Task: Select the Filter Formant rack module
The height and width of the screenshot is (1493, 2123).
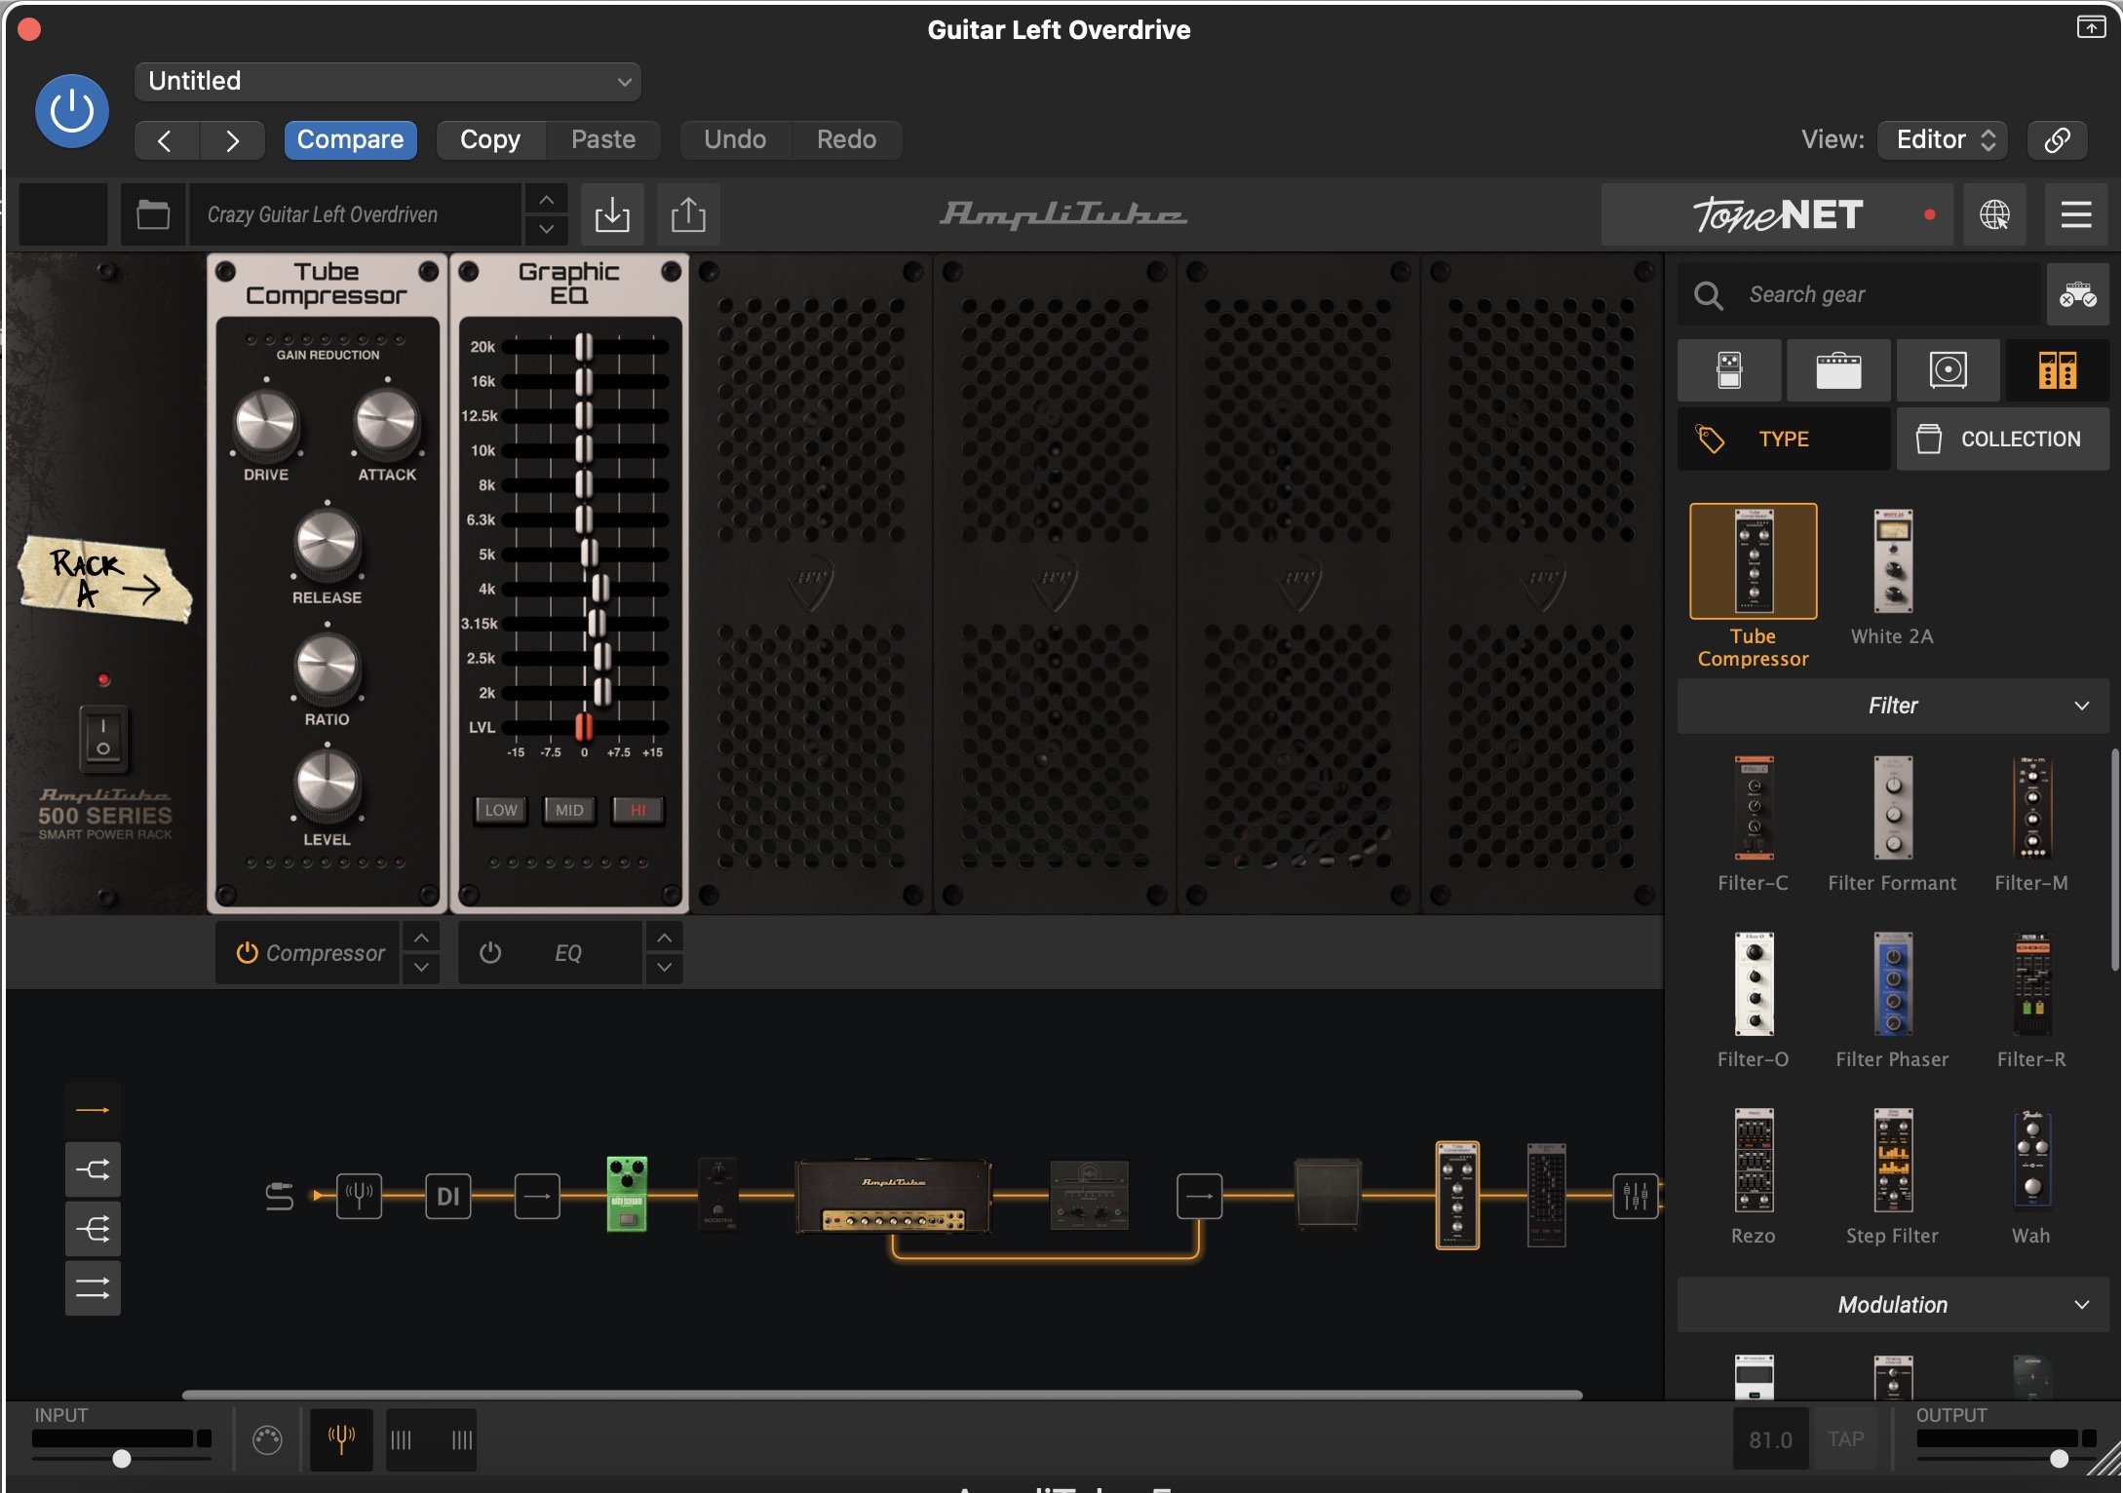Action: [1892, 808]
